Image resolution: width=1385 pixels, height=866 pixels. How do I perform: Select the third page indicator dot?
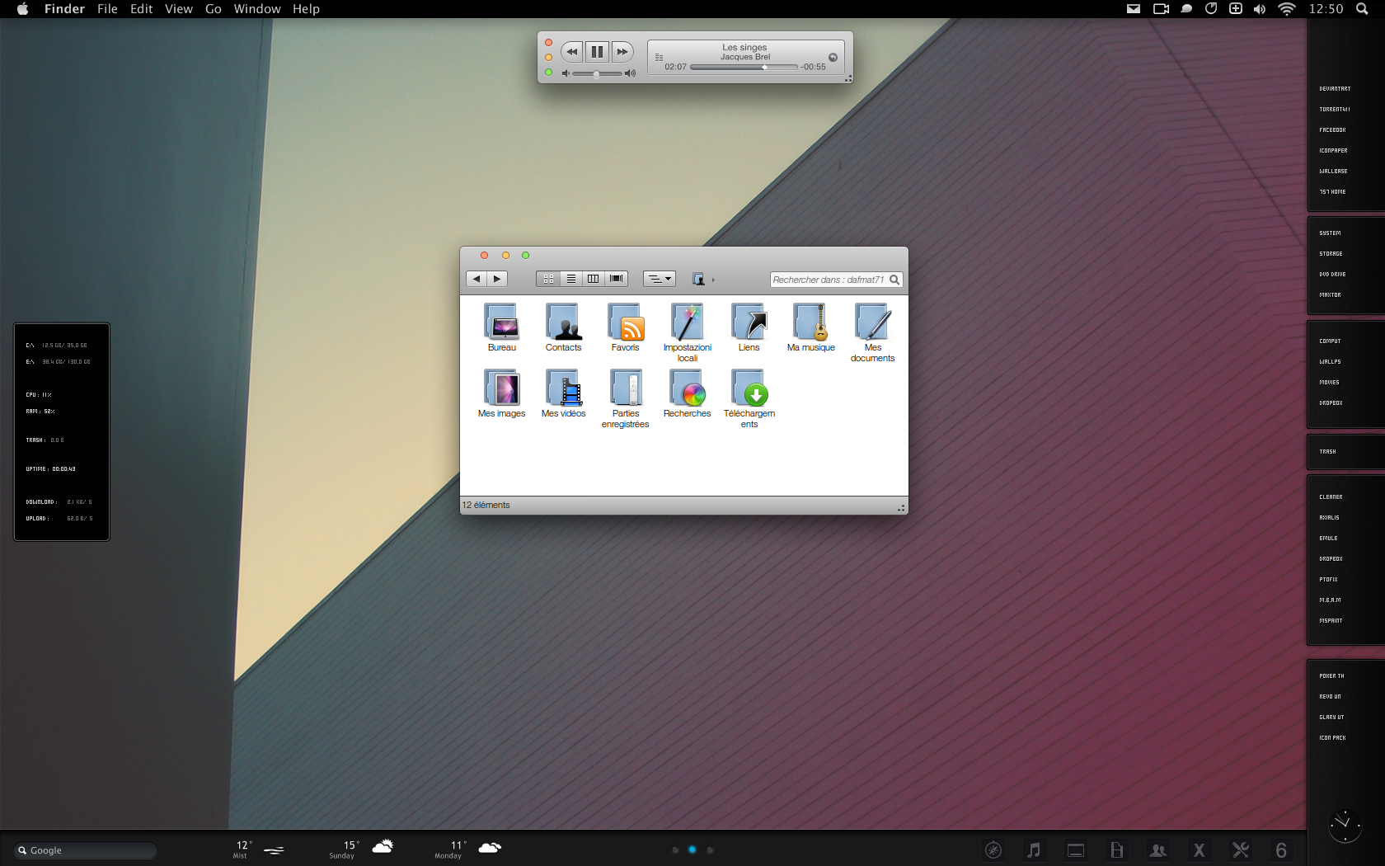710,850
